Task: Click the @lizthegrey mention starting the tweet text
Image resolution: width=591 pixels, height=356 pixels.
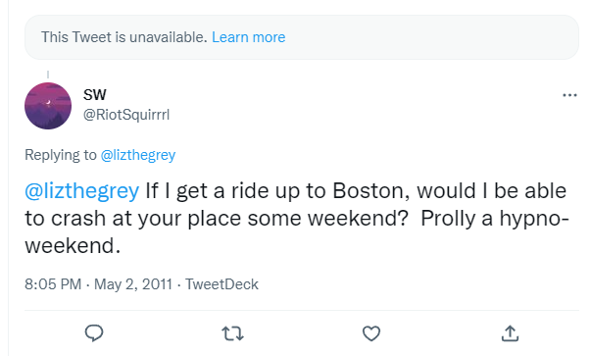Action: pyautogui.click(x=81, y=191)
